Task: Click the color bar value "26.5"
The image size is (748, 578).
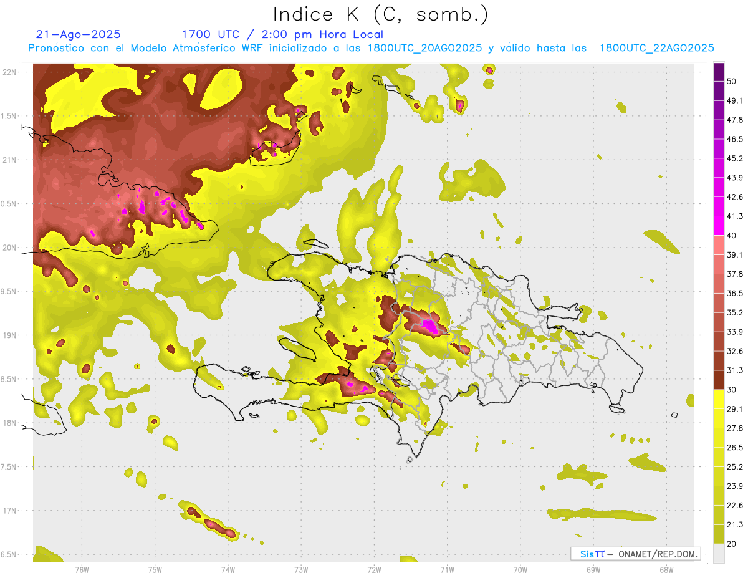Action: point(735,448)
